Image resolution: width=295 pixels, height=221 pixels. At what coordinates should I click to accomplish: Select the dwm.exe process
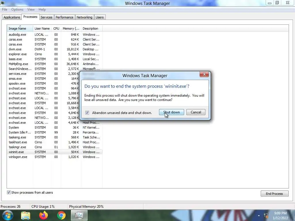55,49
